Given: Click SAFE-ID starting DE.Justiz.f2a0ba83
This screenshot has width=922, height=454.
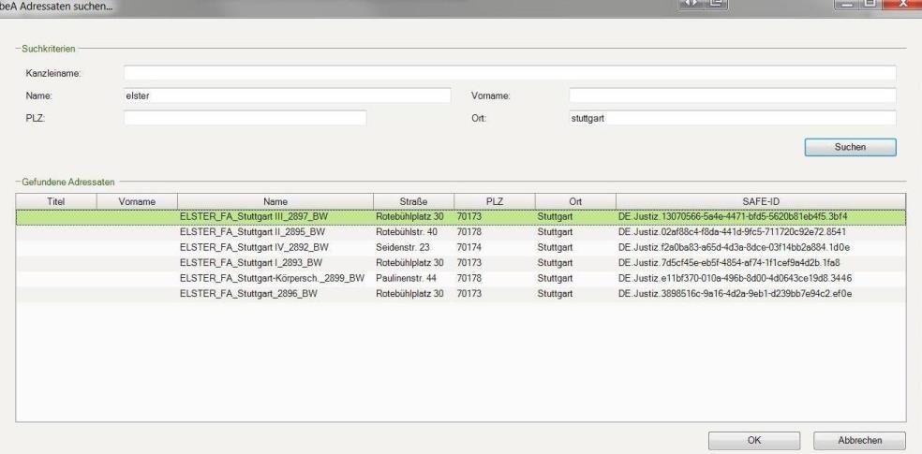Looking at the screenshot, I should tap(734, 247).
